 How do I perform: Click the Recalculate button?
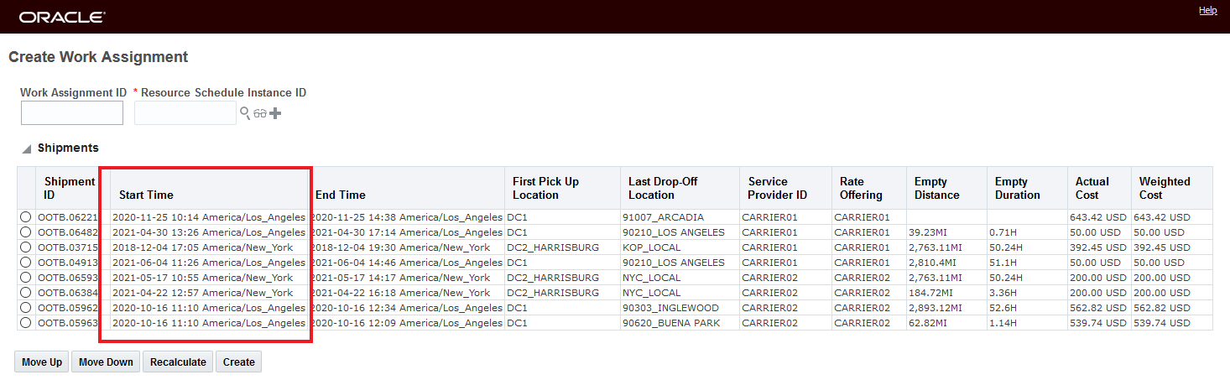[178, 362]
